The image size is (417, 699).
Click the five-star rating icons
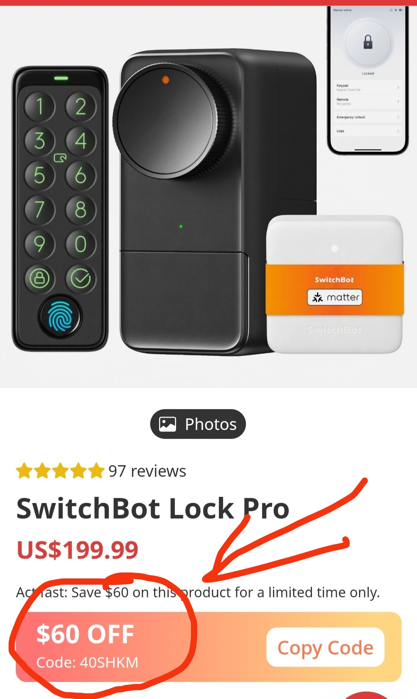tap(61, 471)
